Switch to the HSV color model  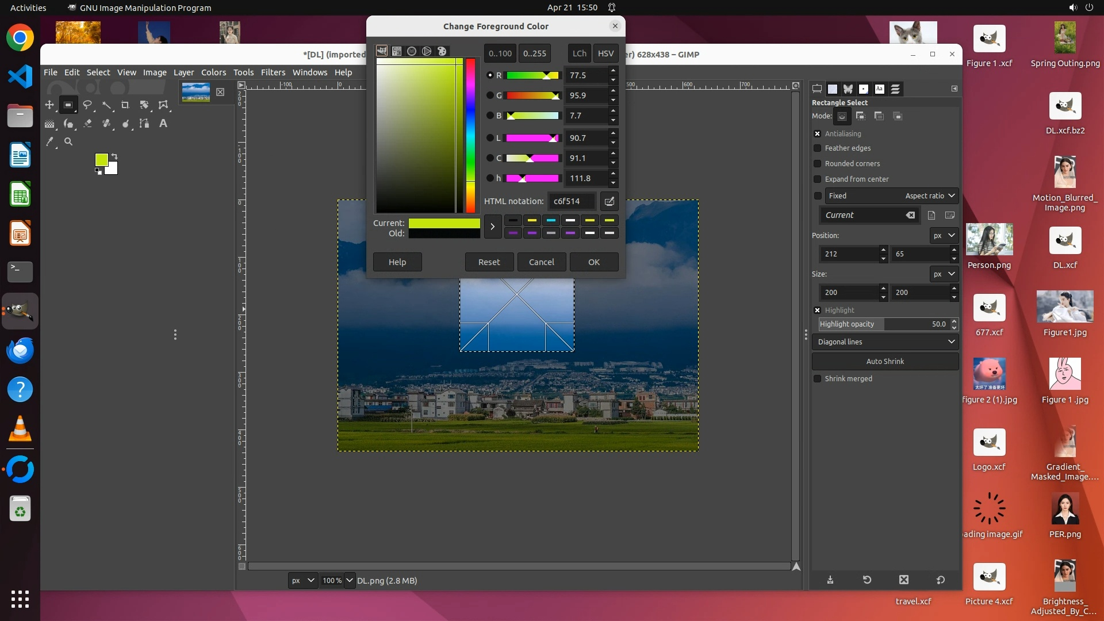coord(605,53)
